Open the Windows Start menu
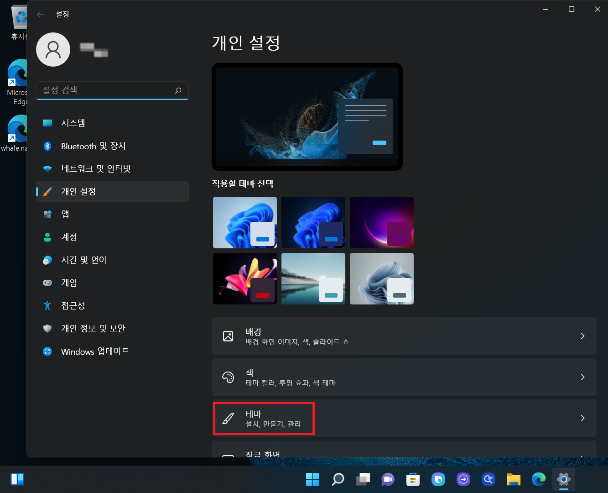Screen dimensions: 608x493 [312, 479]
